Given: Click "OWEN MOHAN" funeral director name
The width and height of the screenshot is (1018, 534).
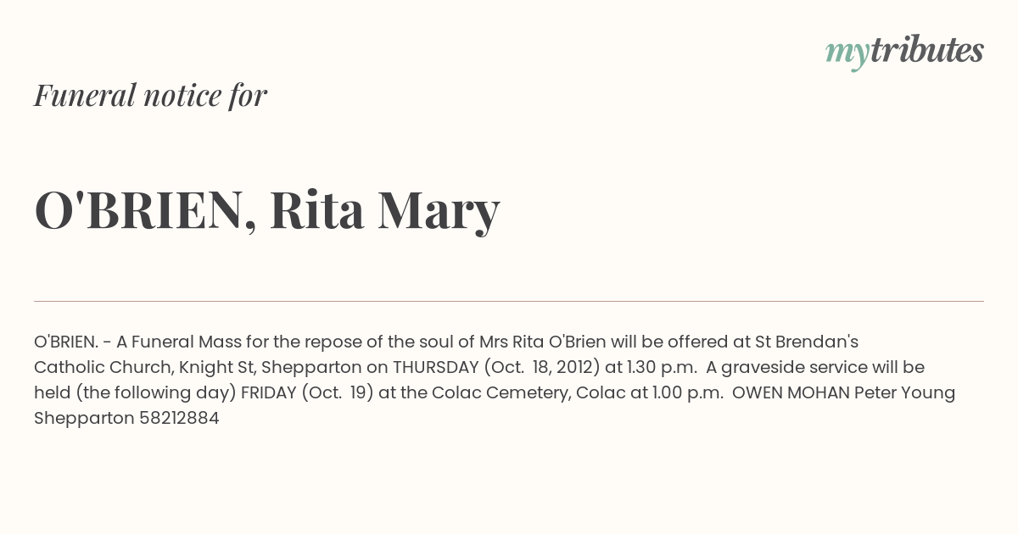Looking at the screenshot, I should 791,392.
